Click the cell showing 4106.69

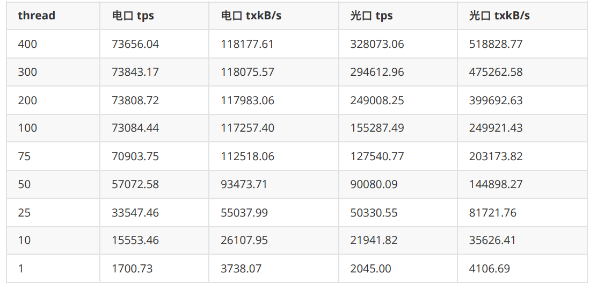pyautogui.click(x=489, y=268)
